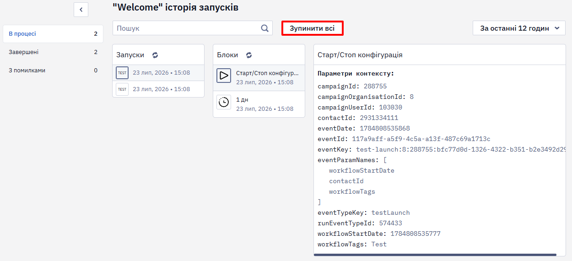Click the eventId value 117a9aff-a5f9-4c5a-a13f-487c69a1713c
This screenshot has width=572, height=261.
click(x=421, y=139)
